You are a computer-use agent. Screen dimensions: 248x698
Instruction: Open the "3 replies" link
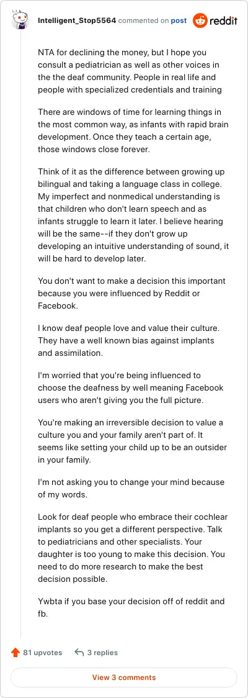tap(102, 653)
